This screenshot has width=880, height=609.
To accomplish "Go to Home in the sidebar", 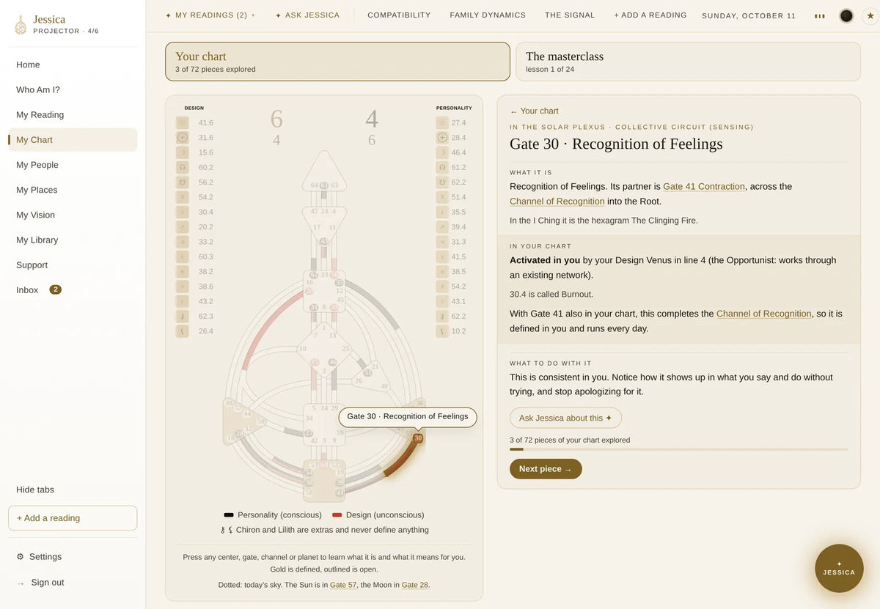I will (x=73, y=65).
